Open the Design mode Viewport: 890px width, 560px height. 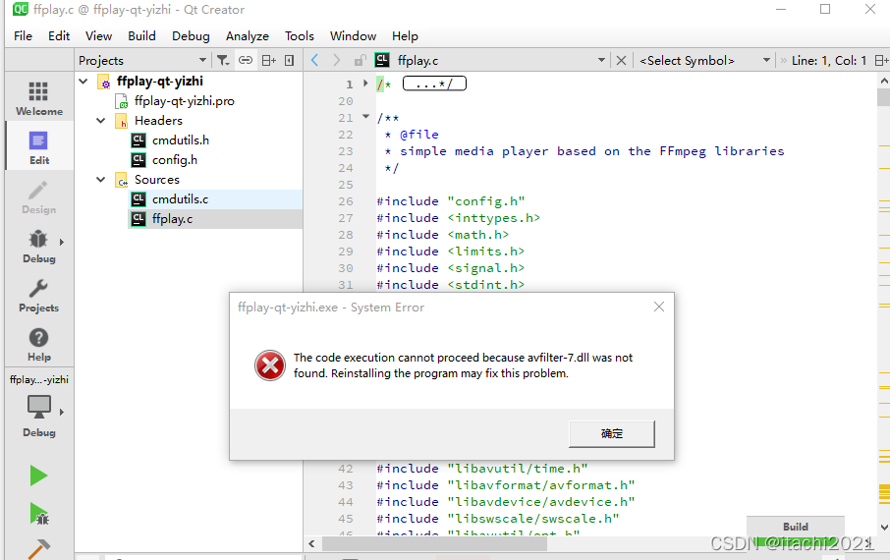[x=39, y=196]
